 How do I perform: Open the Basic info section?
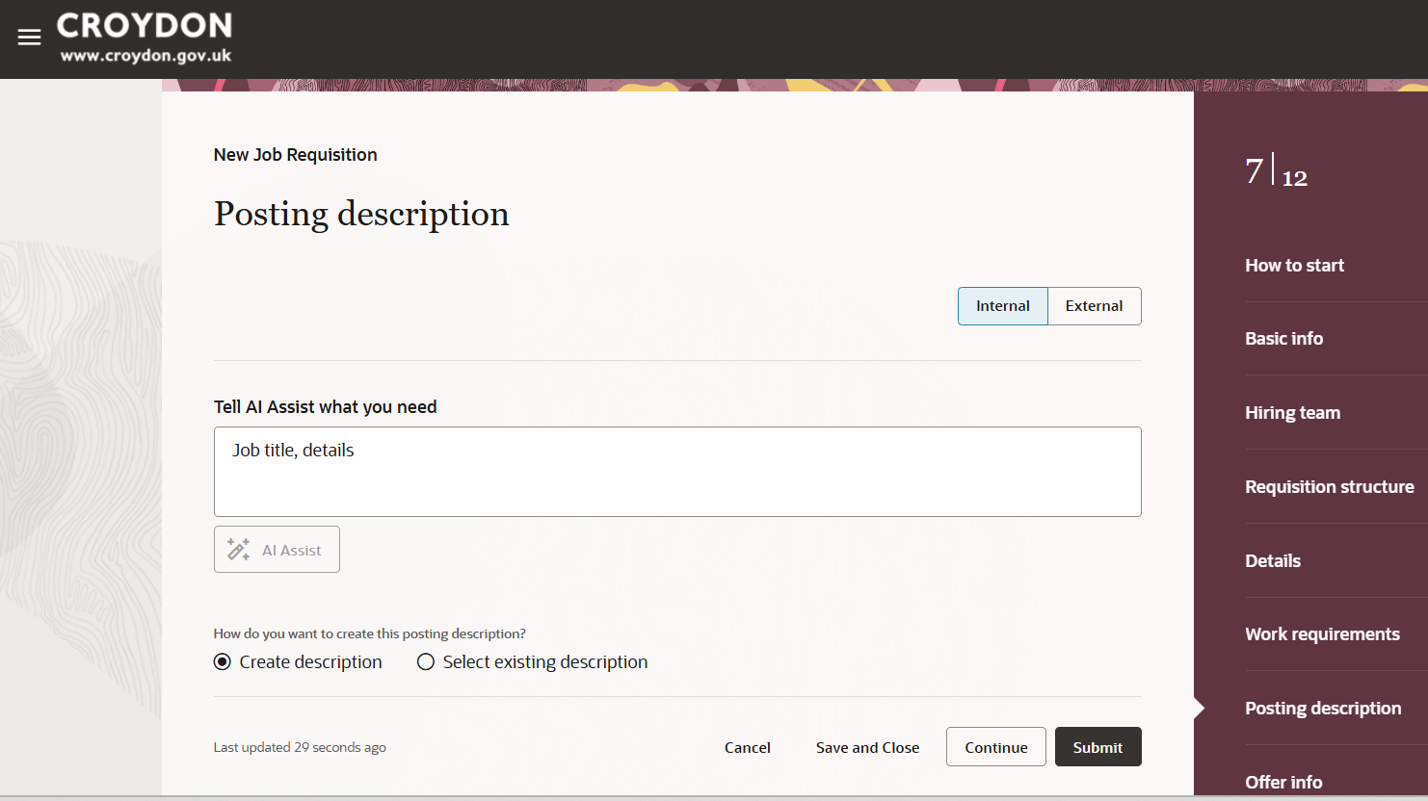pyautogui.click(x=1283, y=338)
